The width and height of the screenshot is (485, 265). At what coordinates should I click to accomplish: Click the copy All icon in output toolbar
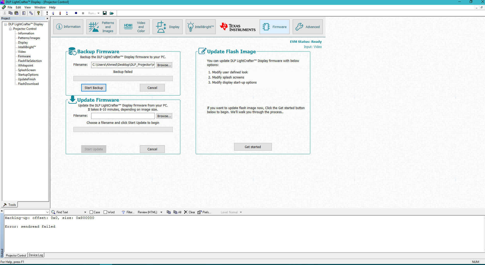coord(177,212)
